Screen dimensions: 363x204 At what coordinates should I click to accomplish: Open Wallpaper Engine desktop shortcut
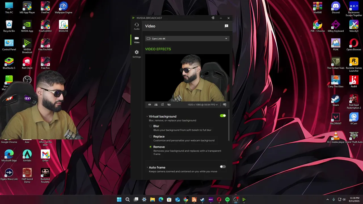(64, 8)
